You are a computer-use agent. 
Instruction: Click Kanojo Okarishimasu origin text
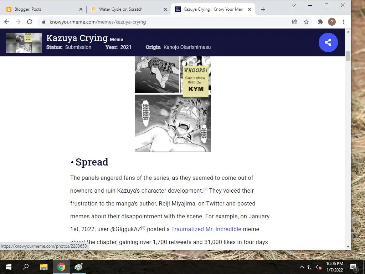pyautogui.click(x=187, y=47)
